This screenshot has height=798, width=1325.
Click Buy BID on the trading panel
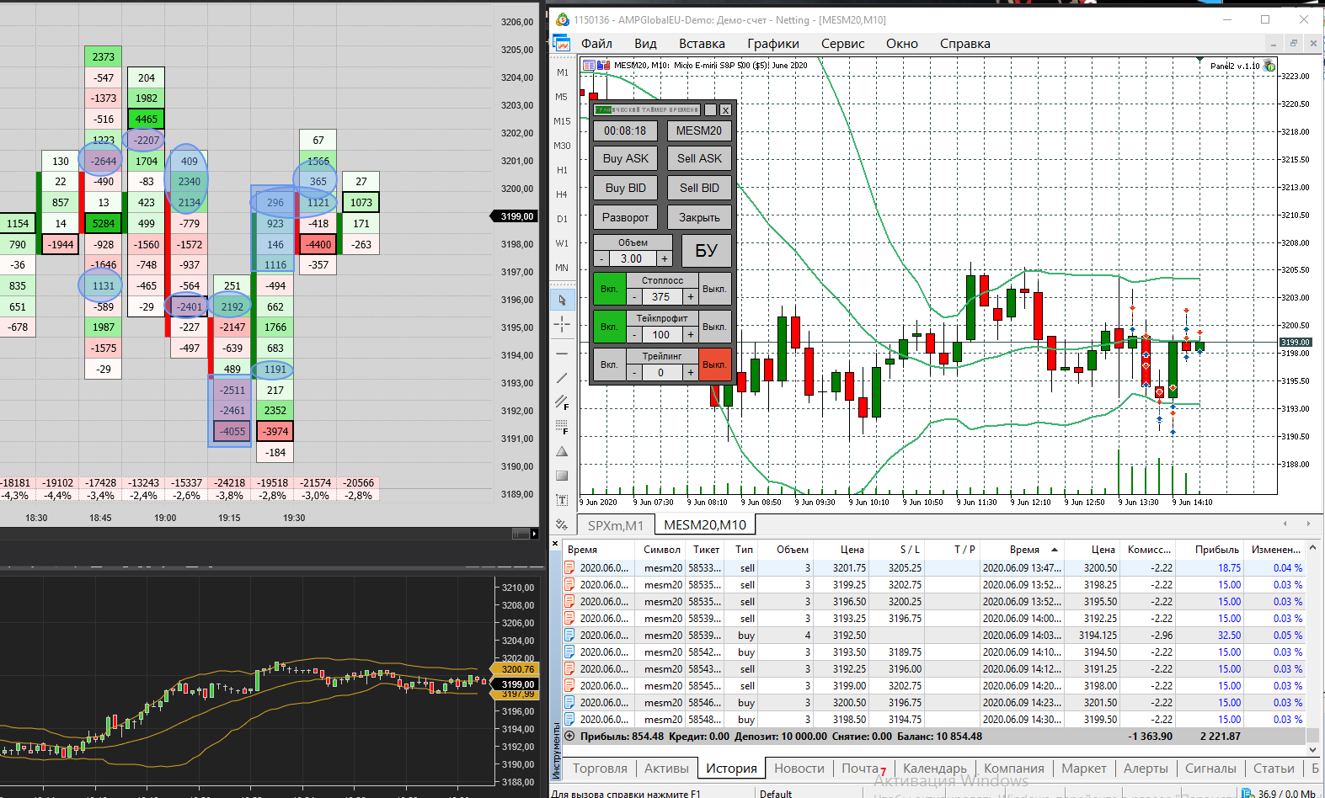625,188
